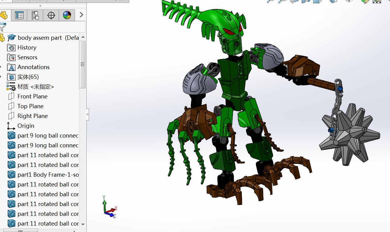
Task: Select Right Plane in the tree
Action: (x=32, y=116)
